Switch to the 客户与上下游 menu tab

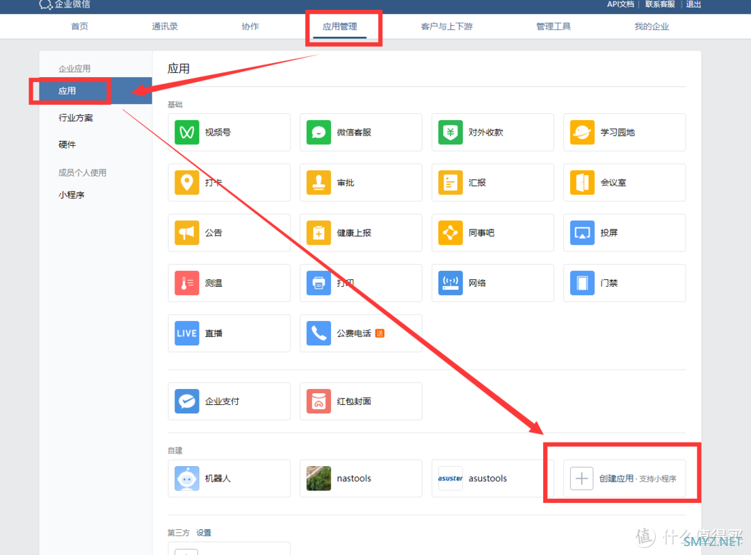tap(446, 26)
